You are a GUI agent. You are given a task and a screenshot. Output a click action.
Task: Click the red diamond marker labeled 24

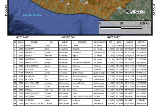[84, 4]
